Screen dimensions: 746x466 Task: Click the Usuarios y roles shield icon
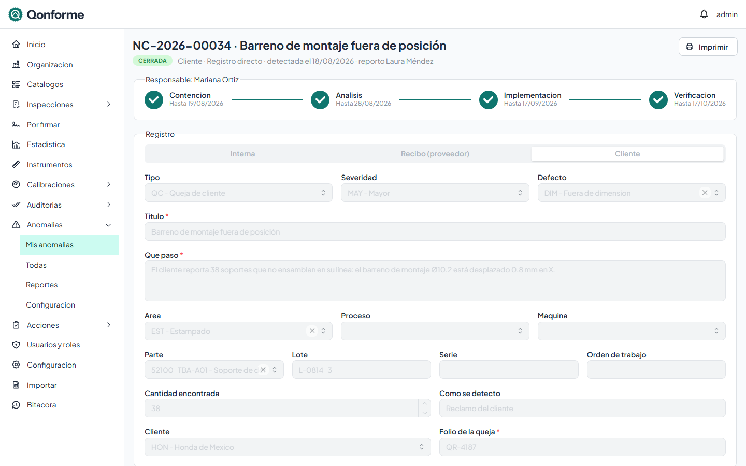[16, 345]
